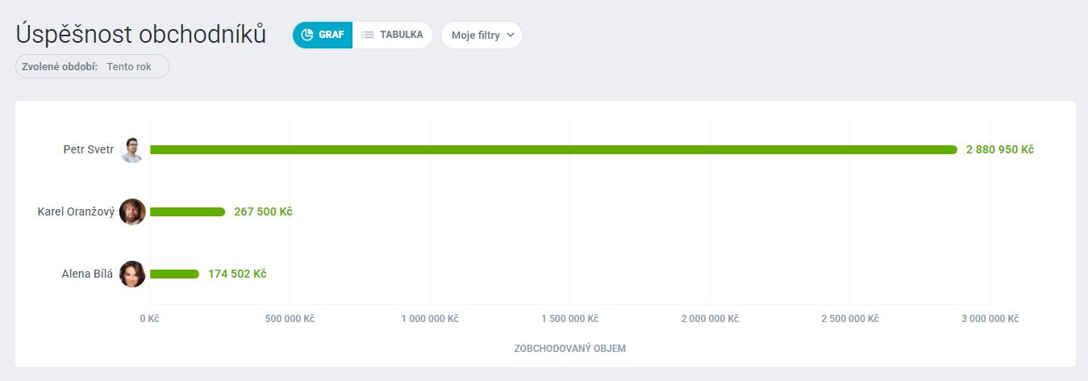This screenshot has height=381, width=1088.
Task: Click Alena Bílá's avatar photo
Action: [x=132, y=274]
